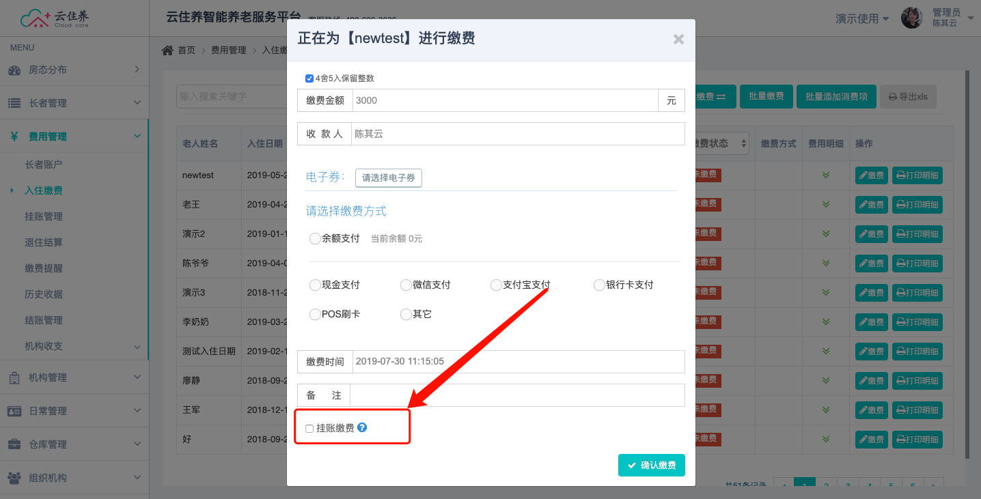This screenshot has width=981, height=499.
Task: Expand the 机构管理 sidebar section
Action: pos(74,377)
